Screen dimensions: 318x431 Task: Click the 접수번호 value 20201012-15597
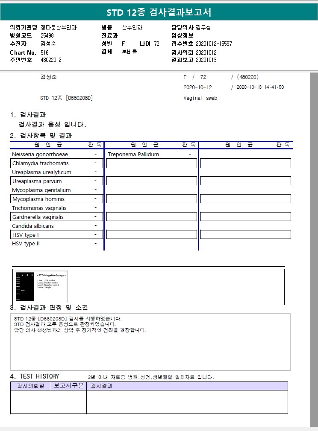[x=214, y=44]
